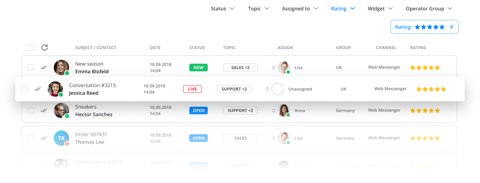Expand assignee selector next to Anna

[x=274, y=110]
